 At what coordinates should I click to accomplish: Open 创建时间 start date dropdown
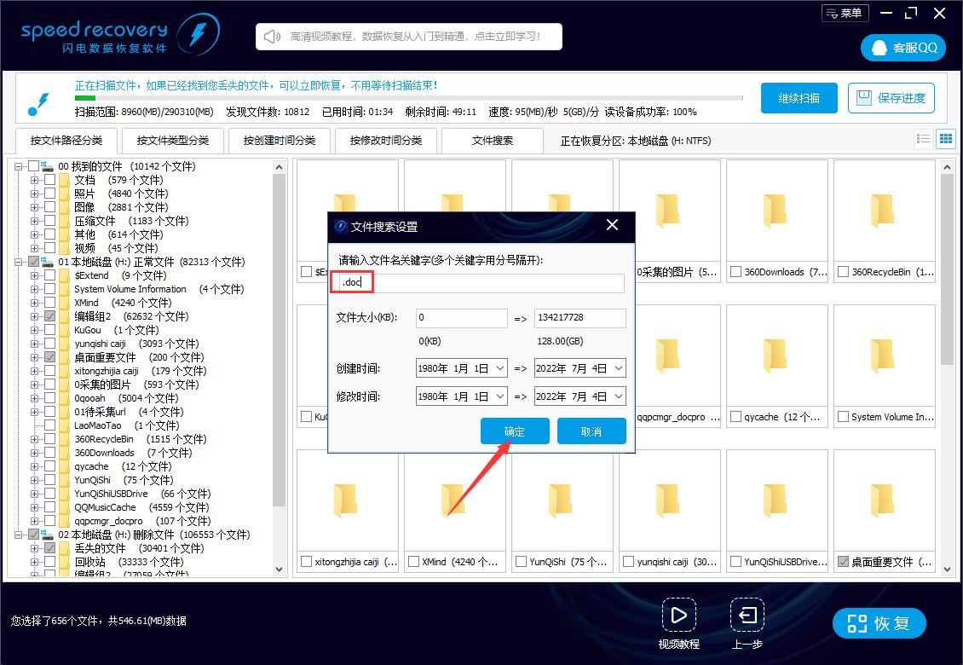click(x=500, y=369)
